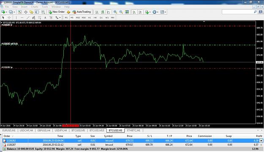Screen dimensions: 264x152
Task: Select the Equidistant Channel tool
Action: click(34, 18)
